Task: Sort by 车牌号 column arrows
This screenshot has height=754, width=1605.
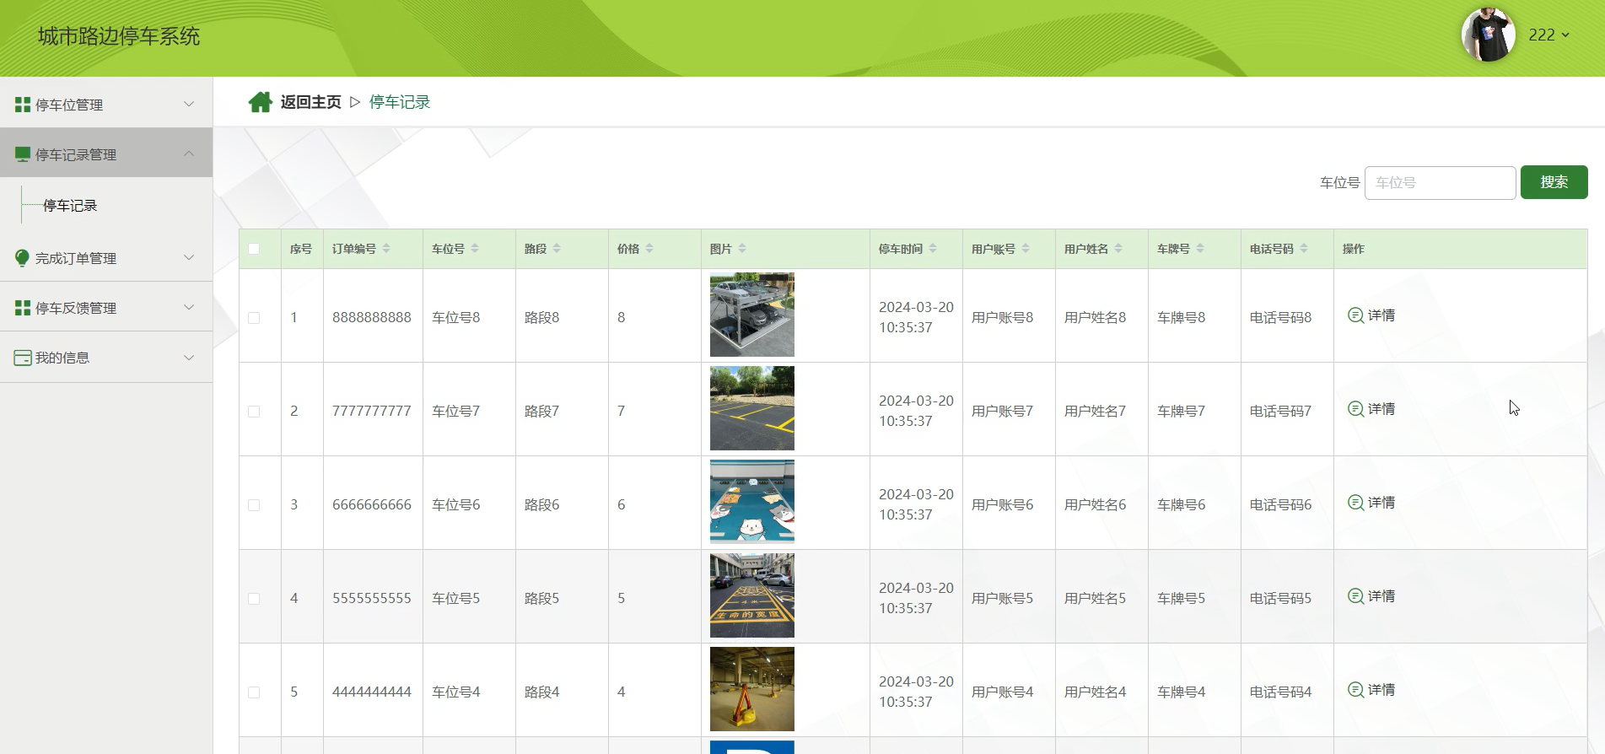Action: point(1200,249)
